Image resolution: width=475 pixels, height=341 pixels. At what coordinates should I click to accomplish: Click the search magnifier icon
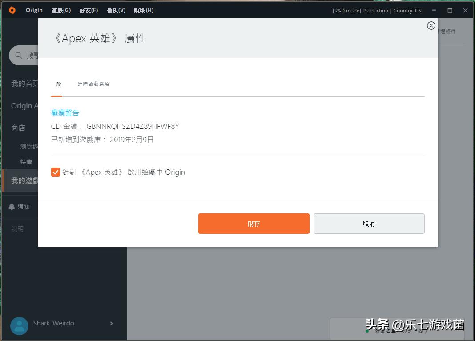[x=18, y=55]
